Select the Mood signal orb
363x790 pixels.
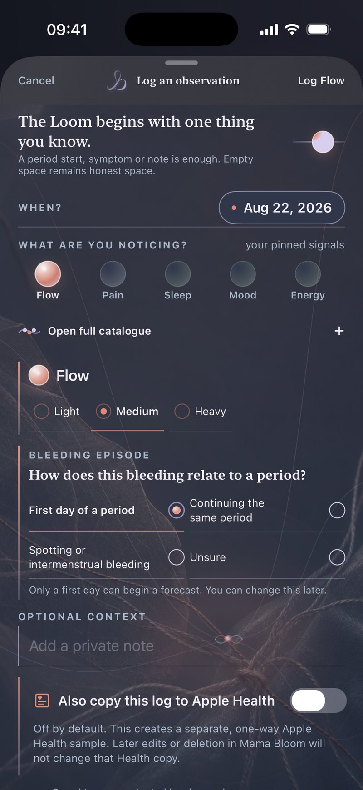pyautogui.click(x=243, y=274)
